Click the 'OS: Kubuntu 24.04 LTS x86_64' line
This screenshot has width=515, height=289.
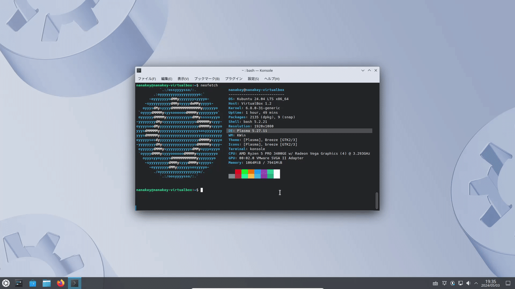258,99
